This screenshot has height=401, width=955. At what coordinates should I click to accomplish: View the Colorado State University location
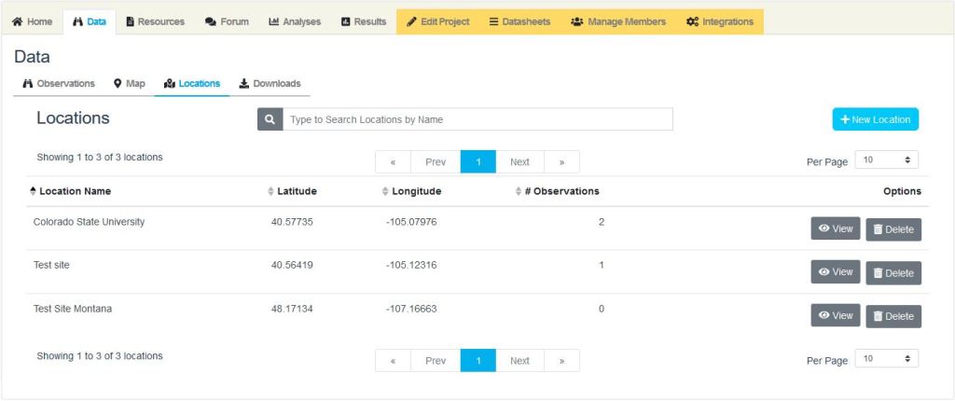pos(835,228)
